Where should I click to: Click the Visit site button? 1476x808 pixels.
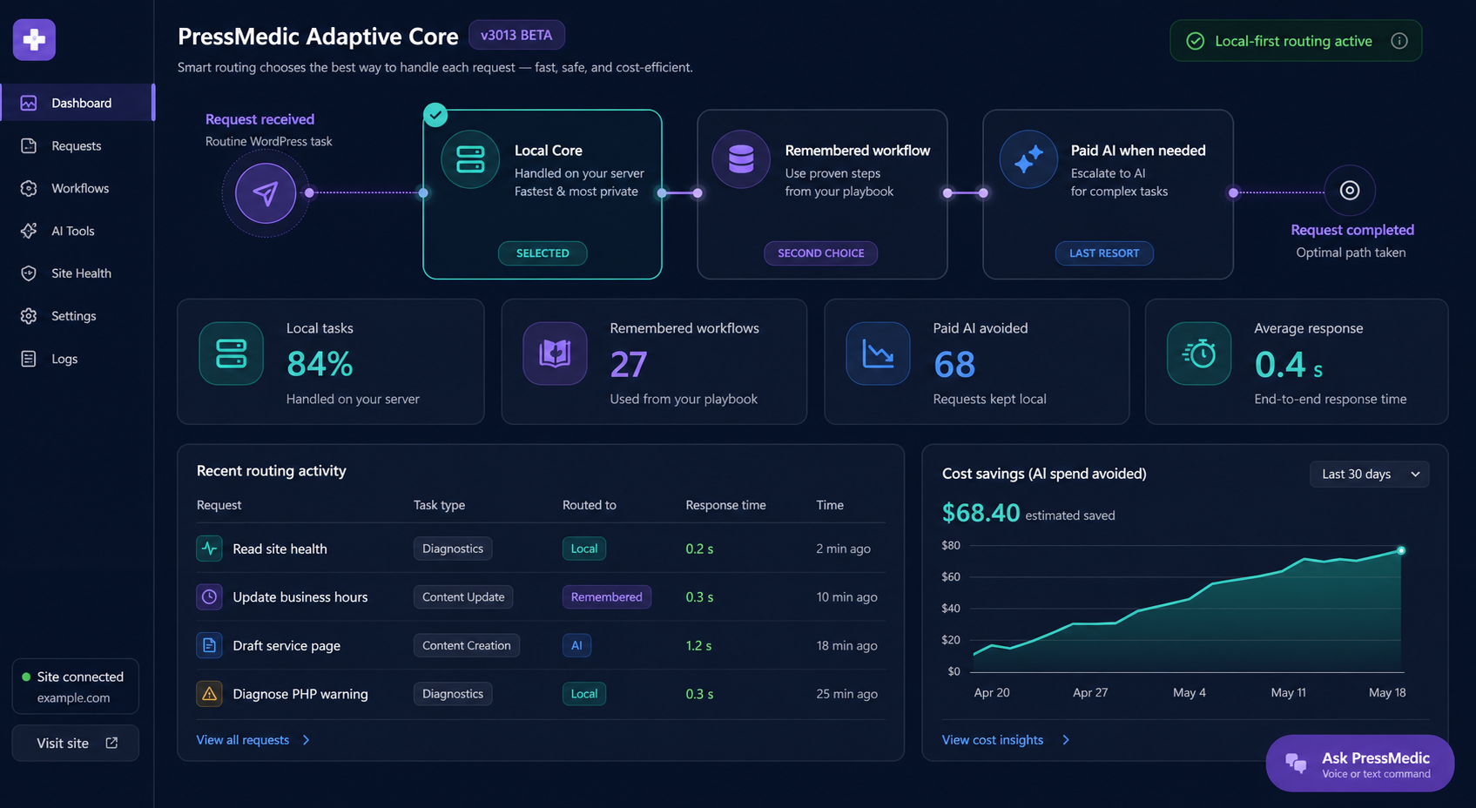76,743
